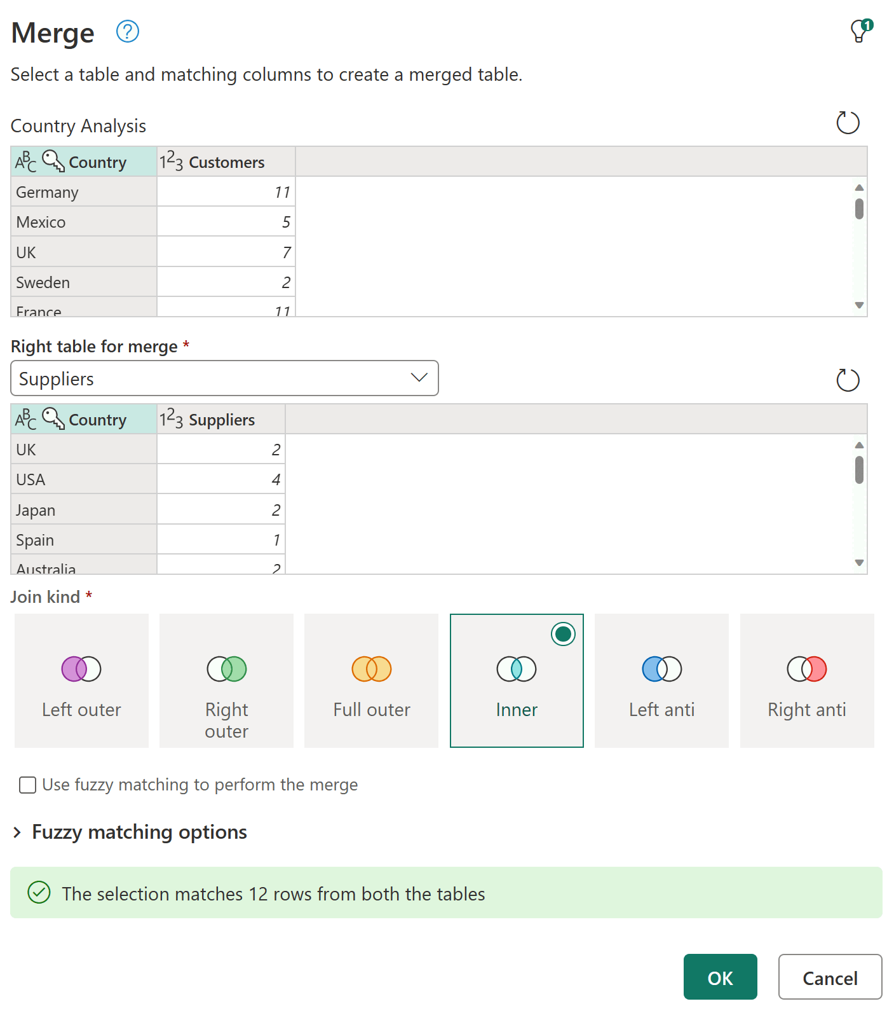Select the Left outer join icon
Image resolution: width=894 pixels, height=1013 pixels.
pyautogui.click(x=81, y=669)
